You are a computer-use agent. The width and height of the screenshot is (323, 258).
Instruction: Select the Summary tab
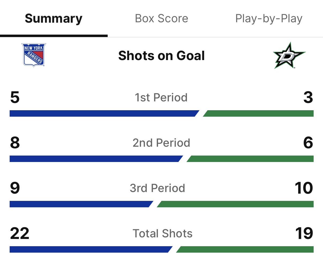point(54,19)
